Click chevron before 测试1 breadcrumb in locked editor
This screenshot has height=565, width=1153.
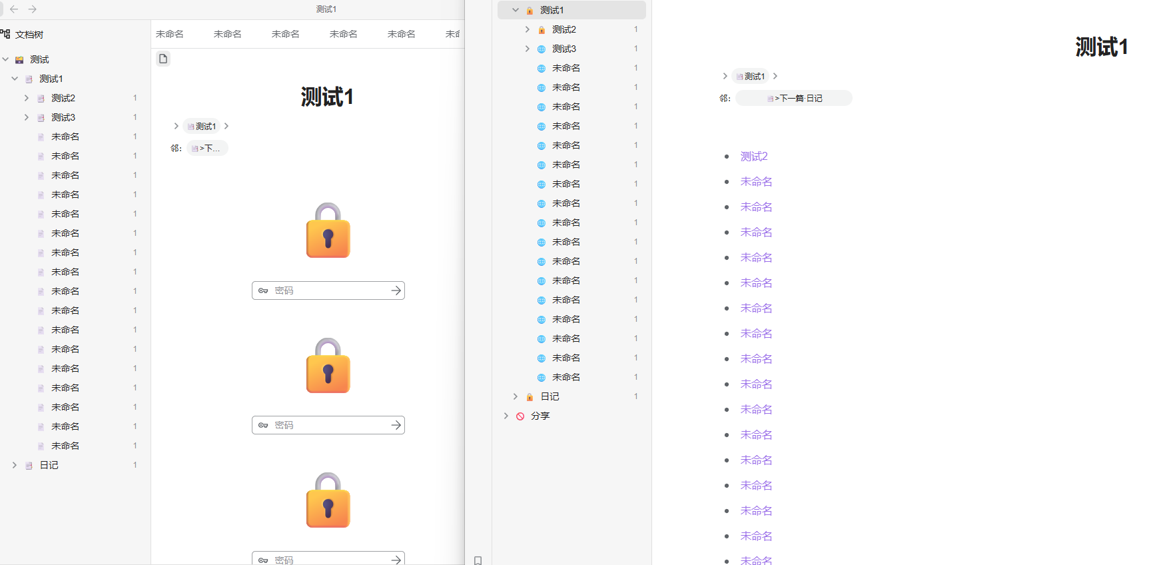pos(176,126)
